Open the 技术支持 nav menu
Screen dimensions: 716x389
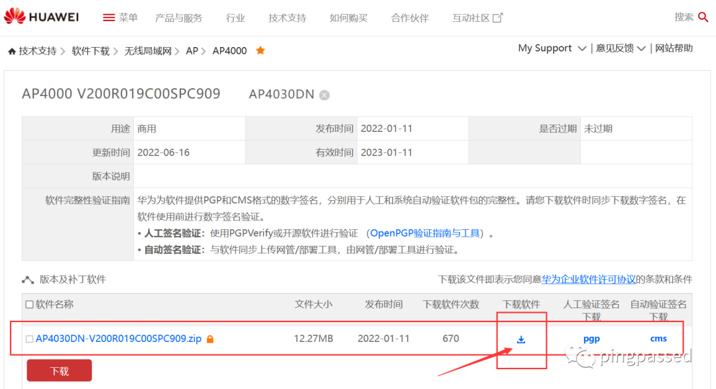click(287, 18)
